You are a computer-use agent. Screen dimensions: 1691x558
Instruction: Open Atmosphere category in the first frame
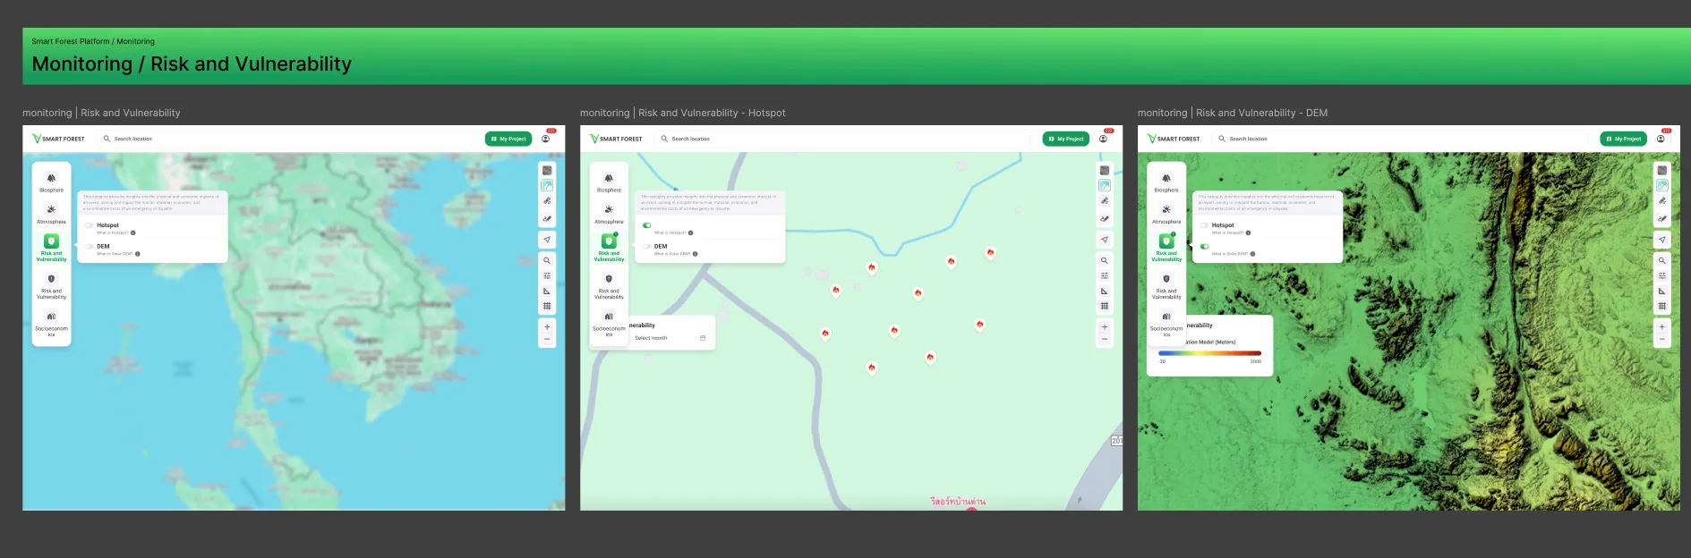[x=51, y=214]
